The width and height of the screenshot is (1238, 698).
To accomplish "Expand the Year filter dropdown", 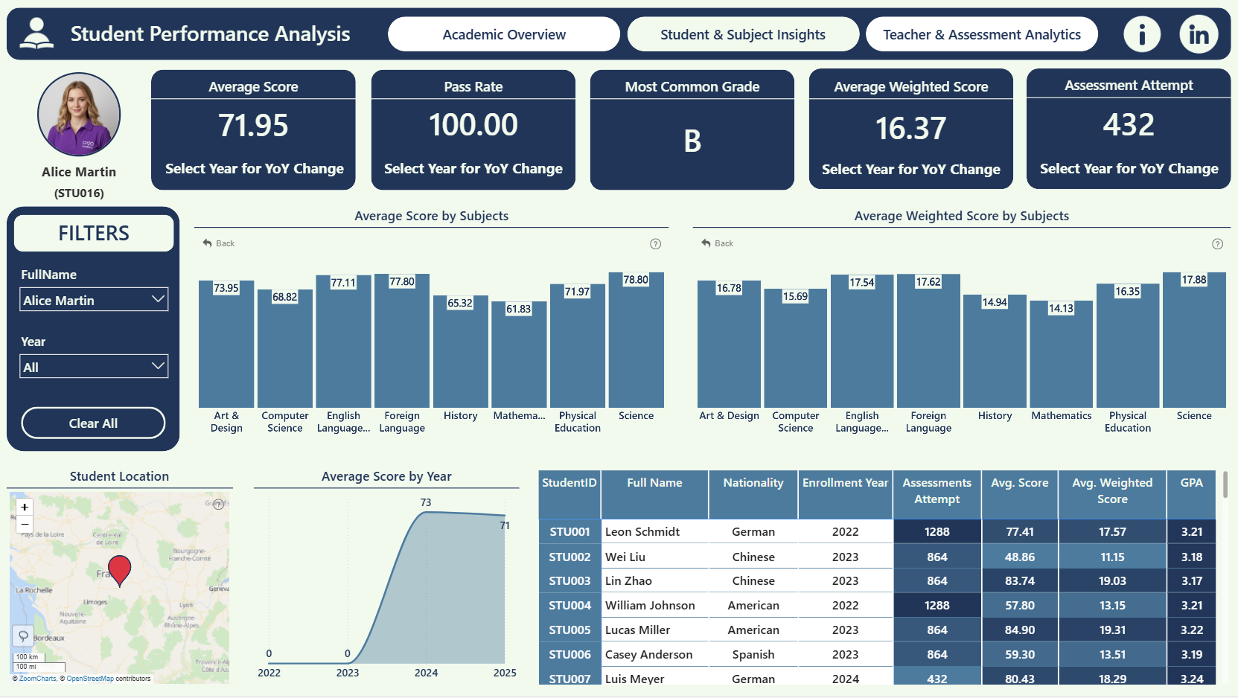I will (x=94, y=367).
